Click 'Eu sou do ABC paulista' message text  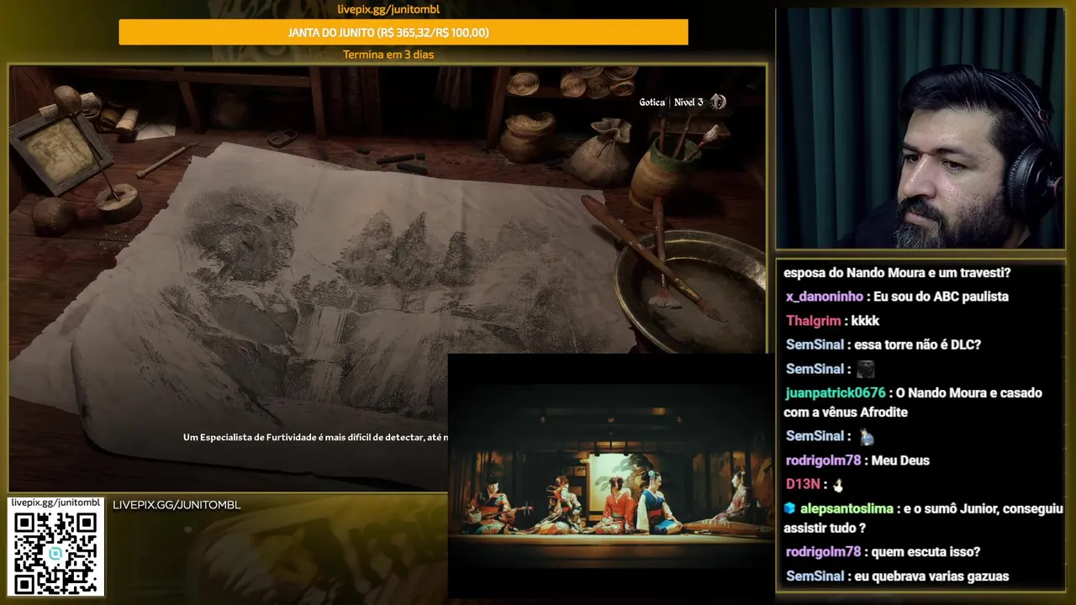[941, 297]
